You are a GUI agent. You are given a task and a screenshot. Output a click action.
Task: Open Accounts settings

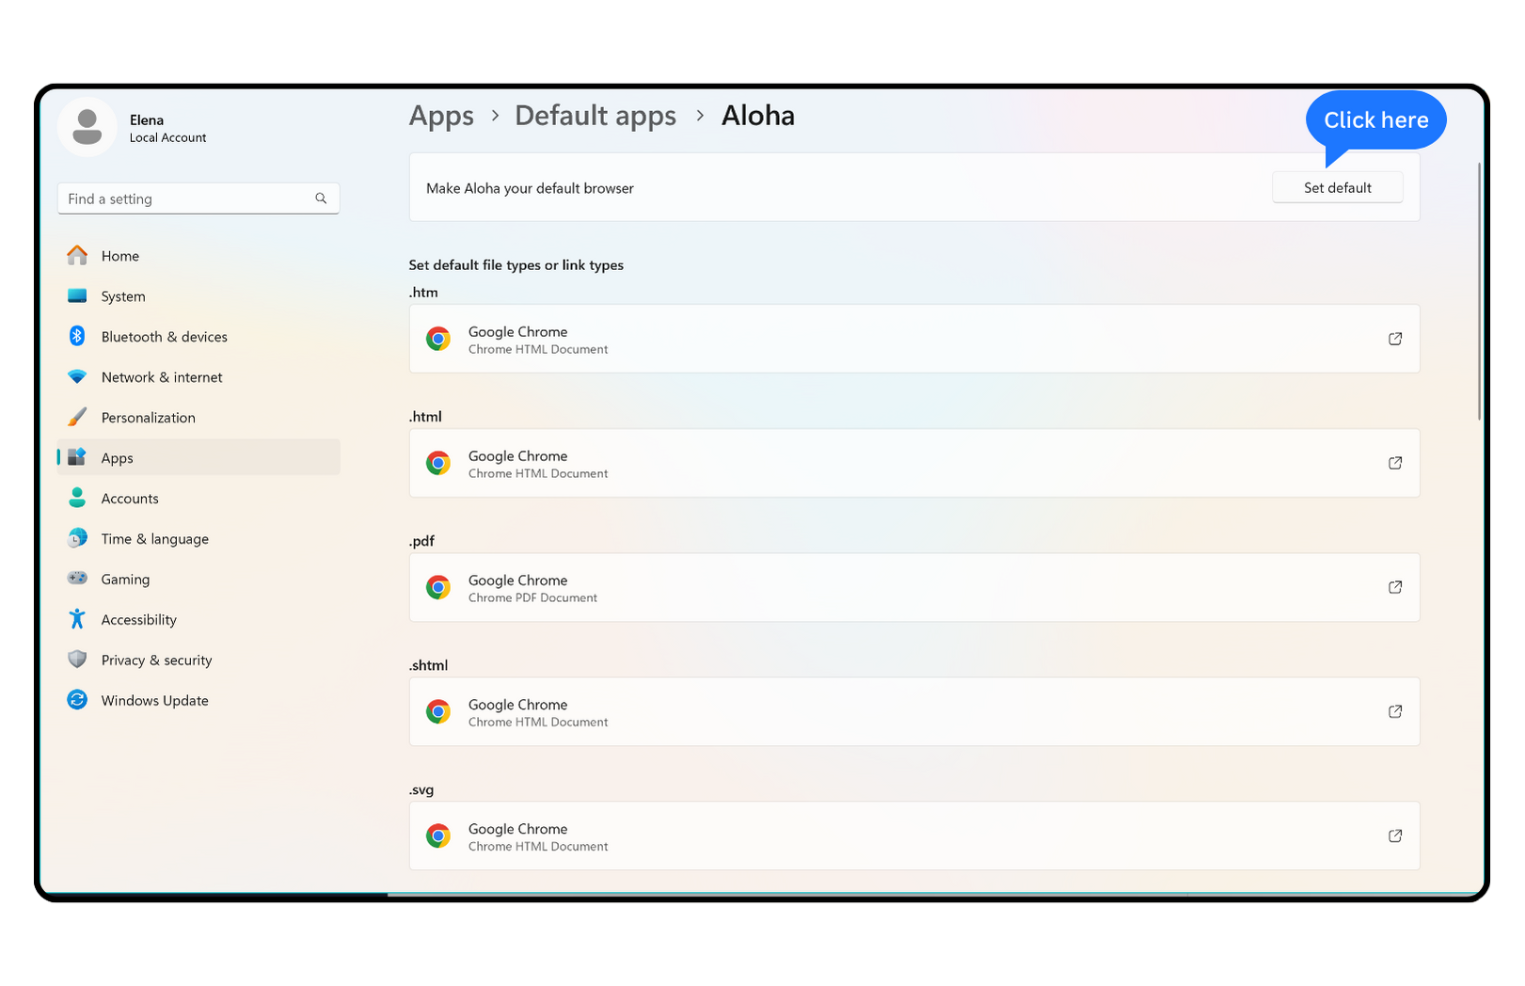tap(199, 499)
